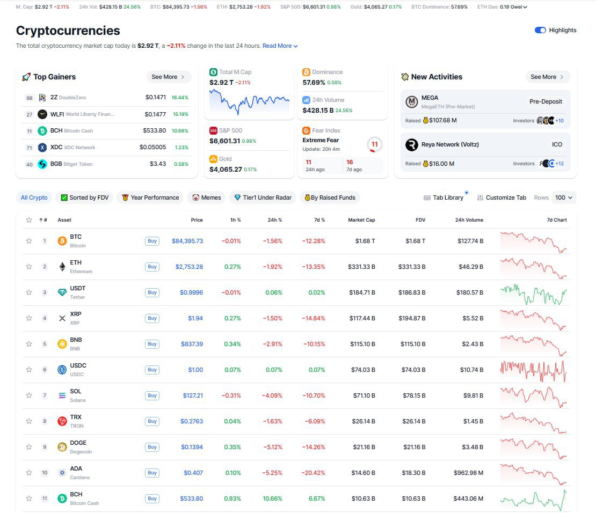
Task: Expand the Read More link
Action: click(280, 46)
